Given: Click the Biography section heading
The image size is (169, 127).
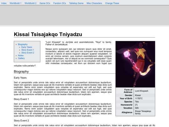Looking at the screenshot, I should [21, 71].
